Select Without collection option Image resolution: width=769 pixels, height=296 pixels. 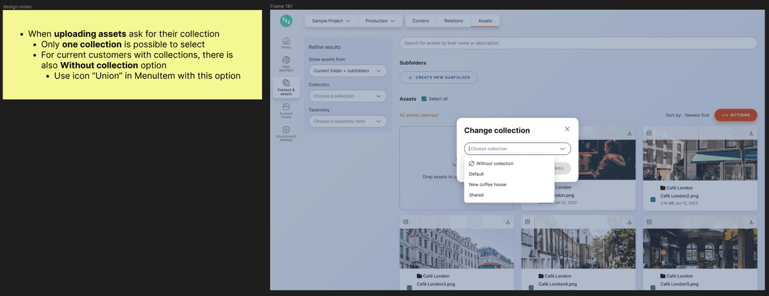coord(495,164)
